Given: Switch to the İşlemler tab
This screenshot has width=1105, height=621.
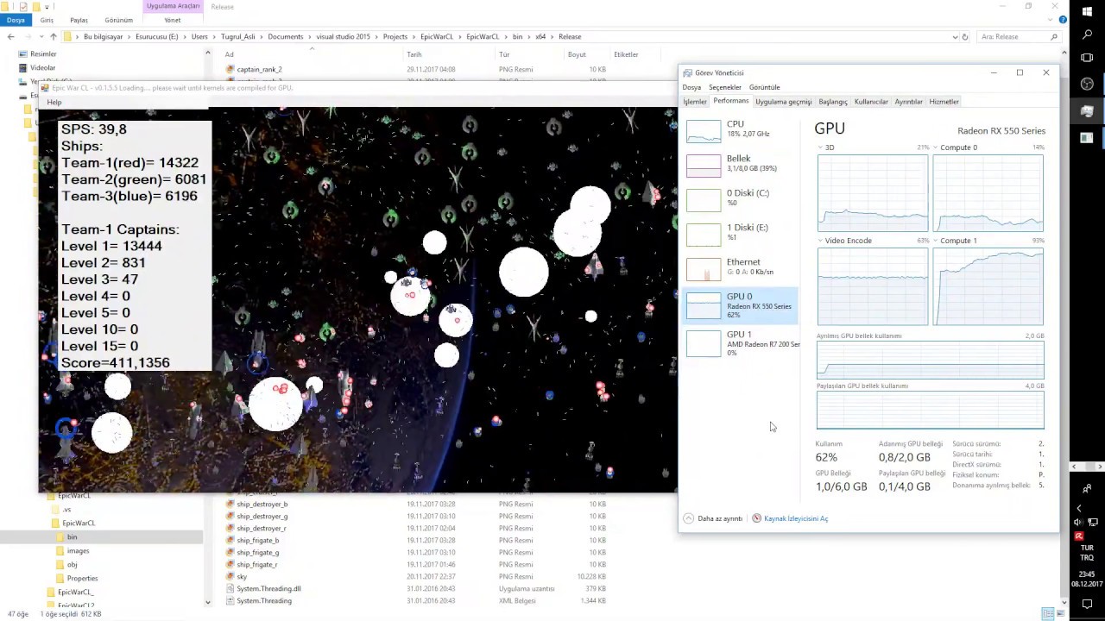Looking at the screenshot, I should coord(695,102).
